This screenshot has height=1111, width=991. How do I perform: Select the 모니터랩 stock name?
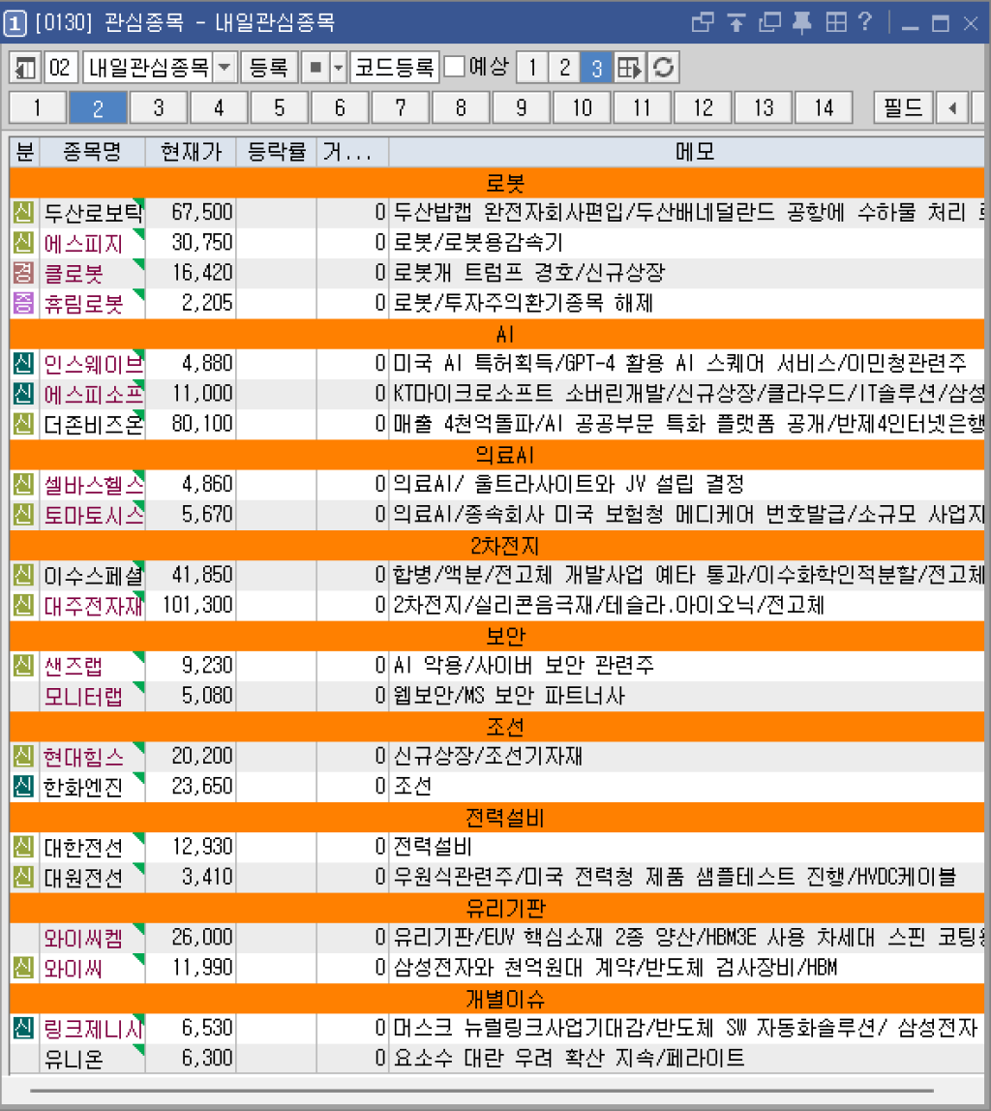click(83, 697)
